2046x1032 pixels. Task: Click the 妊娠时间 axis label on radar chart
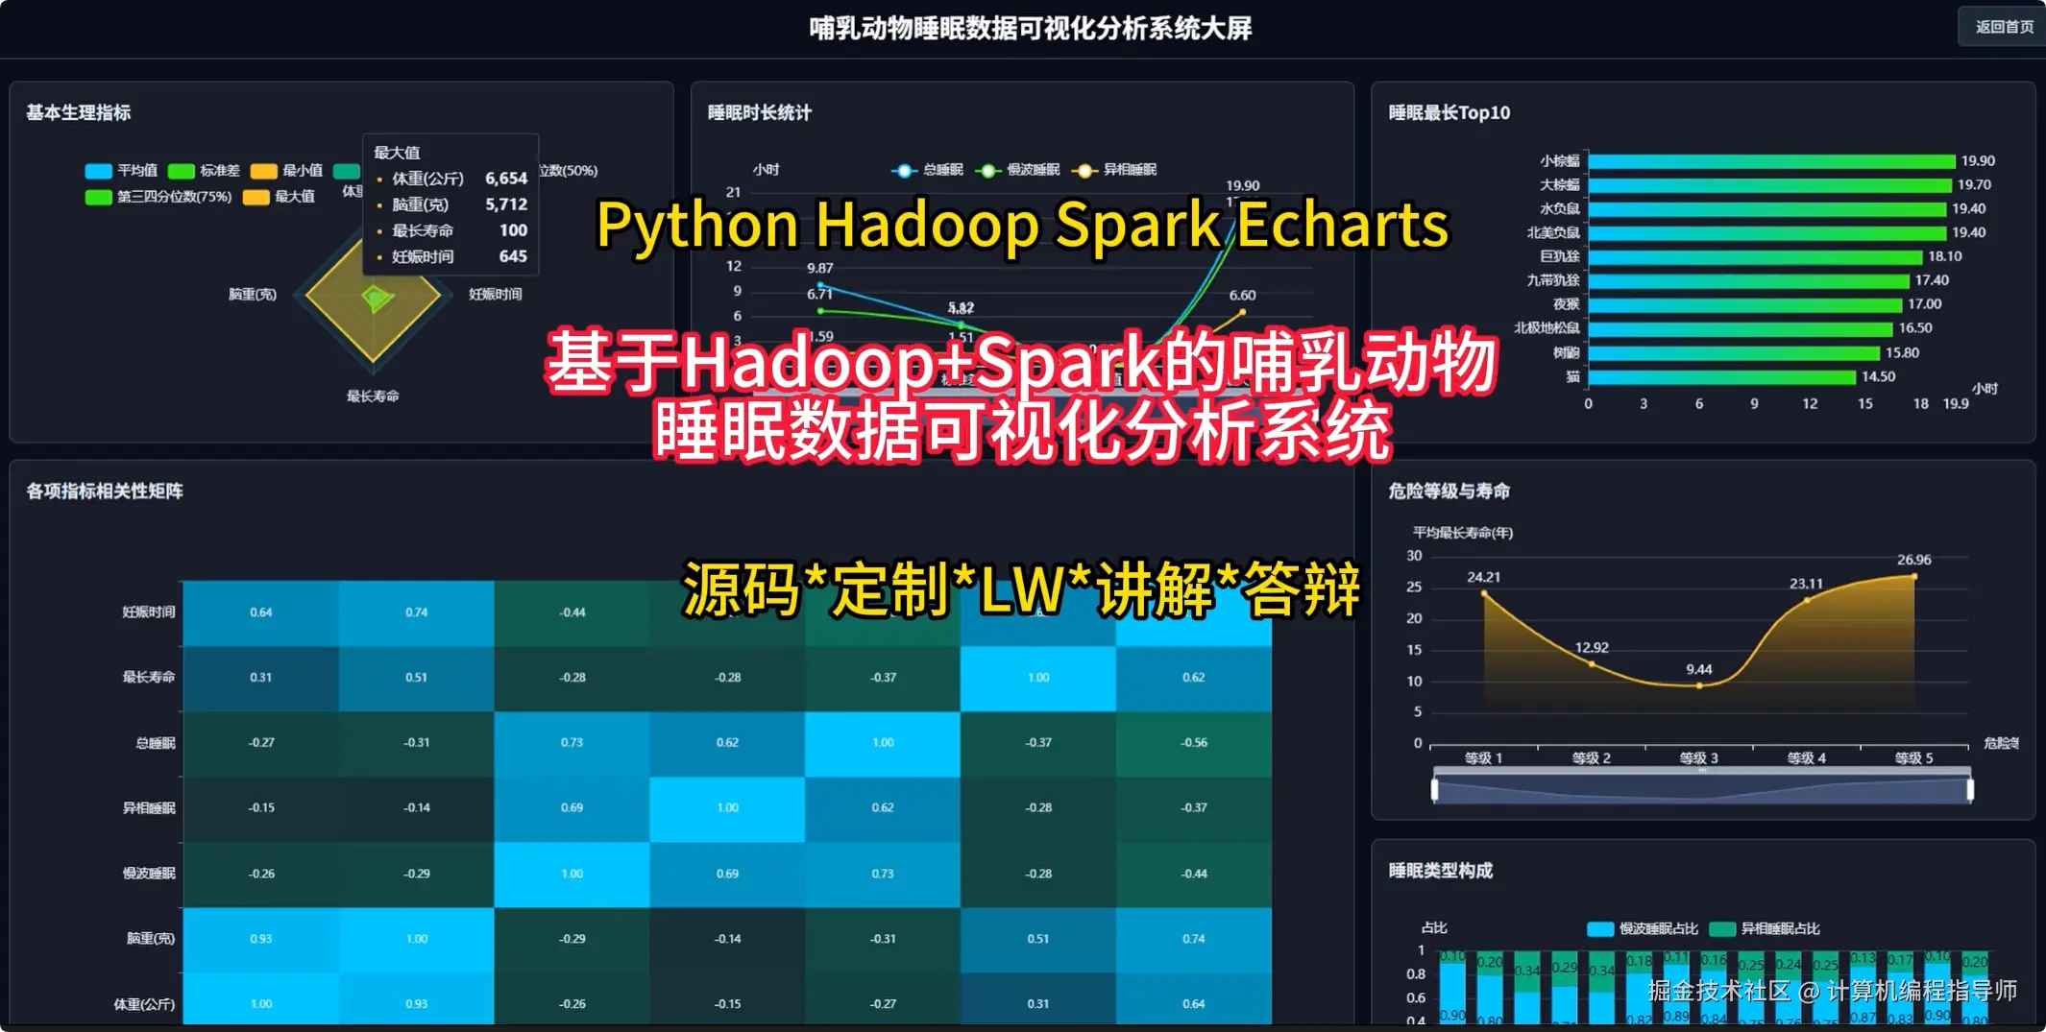click(x=495, y=294)
